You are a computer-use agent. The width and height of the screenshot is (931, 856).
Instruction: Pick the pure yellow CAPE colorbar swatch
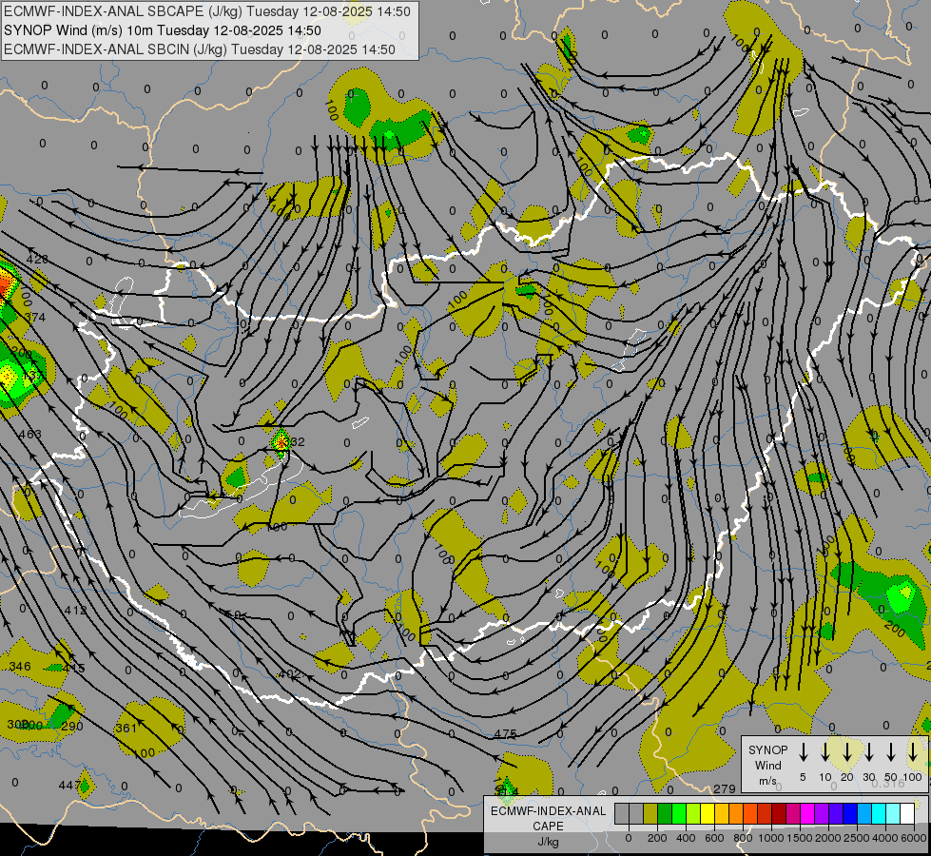point(708,814)
